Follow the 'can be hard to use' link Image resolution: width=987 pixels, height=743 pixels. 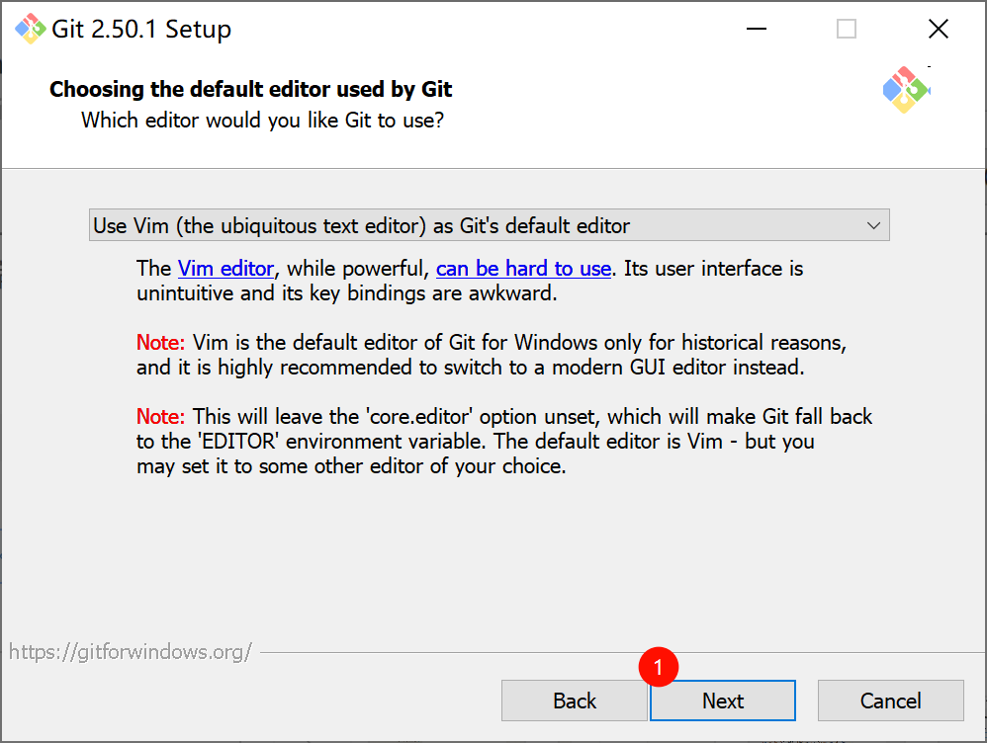click(x=523, y=269)
